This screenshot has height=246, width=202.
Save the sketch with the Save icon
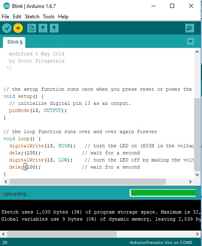pos(54,28)
